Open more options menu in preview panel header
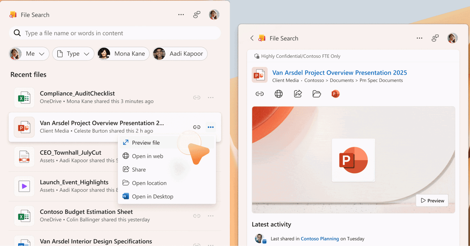470x246 pixels. pos(419,38)
